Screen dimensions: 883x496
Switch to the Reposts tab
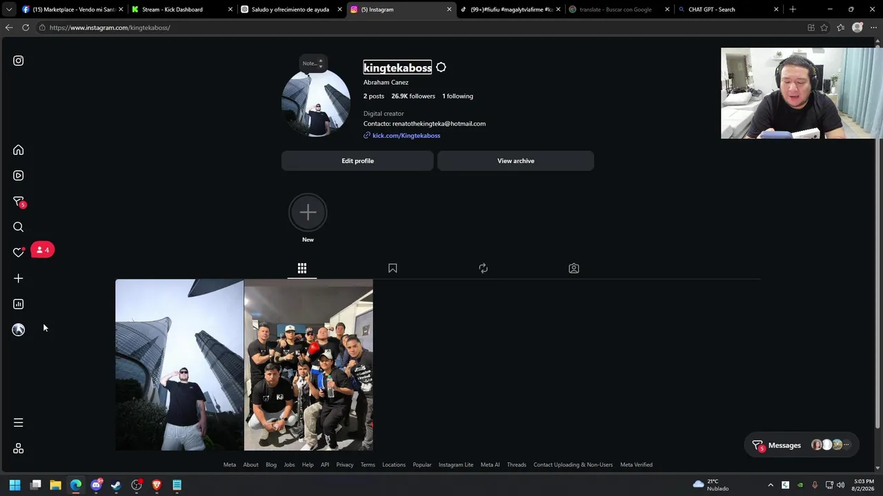483,268
